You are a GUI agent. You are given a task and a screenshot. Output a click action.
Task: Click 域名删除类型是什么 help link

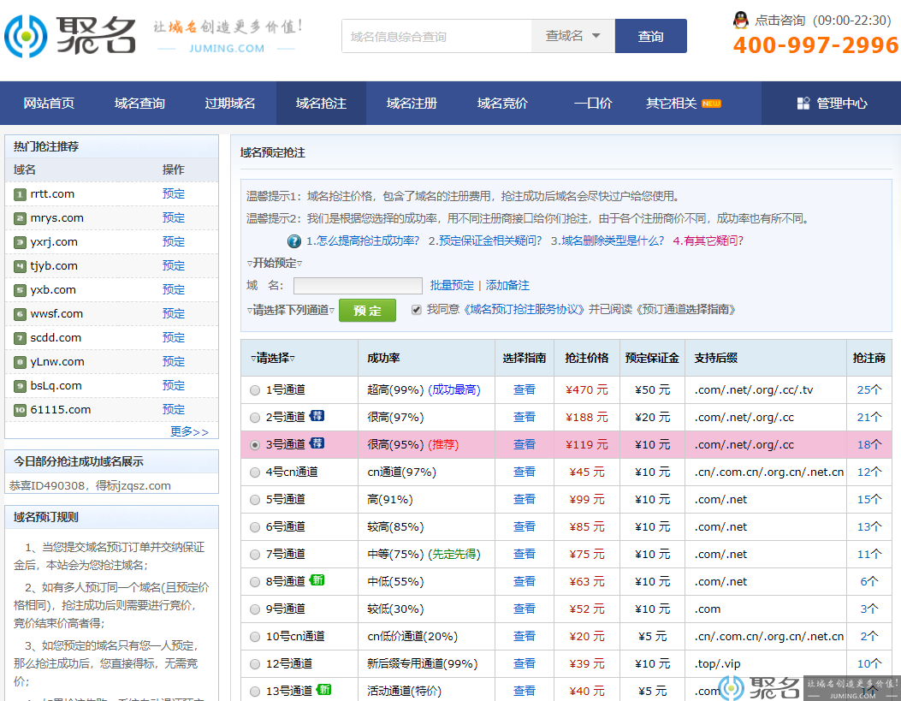[608, 241]
